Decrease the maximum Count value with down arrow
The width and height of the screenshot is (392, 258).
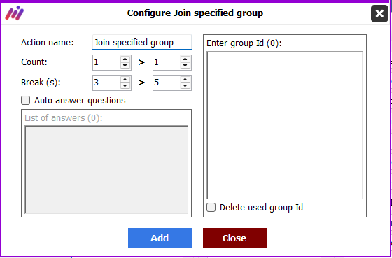click(x=185, y=66)
